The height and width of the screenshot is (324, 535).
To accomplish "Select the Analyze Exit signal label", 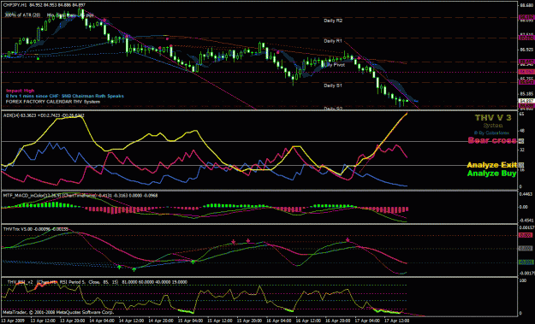I will 491,165.
